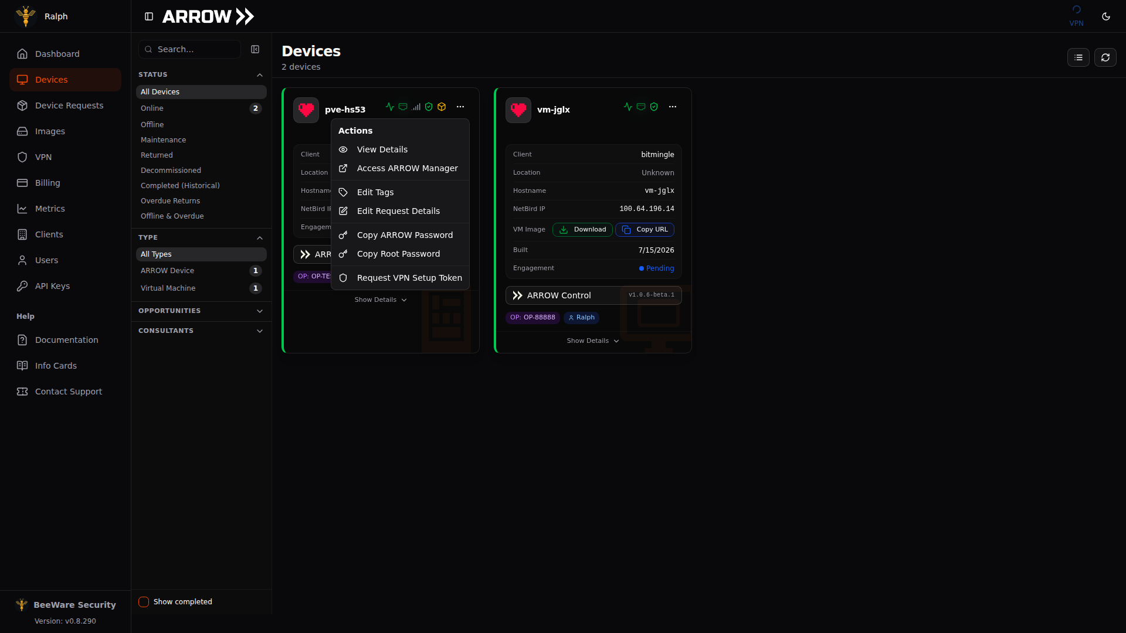
Task: Open VPN page in sidebar
Action: click(x=65, y=157)
